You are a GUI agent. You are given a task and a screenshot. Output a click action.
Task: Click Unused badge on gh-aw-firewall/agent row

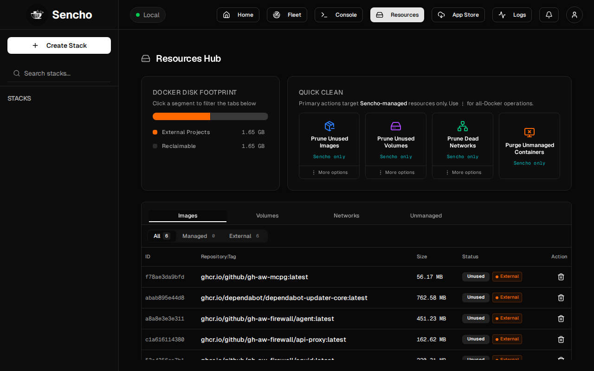point(476,318)
